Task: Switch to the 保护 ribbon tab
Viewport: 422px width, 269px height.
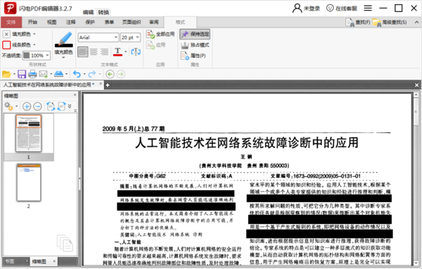Action: point(90,22)
